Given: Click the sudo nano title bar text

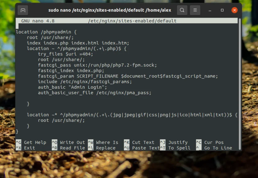Looking at the screenshot, I should tap(110, 10).
